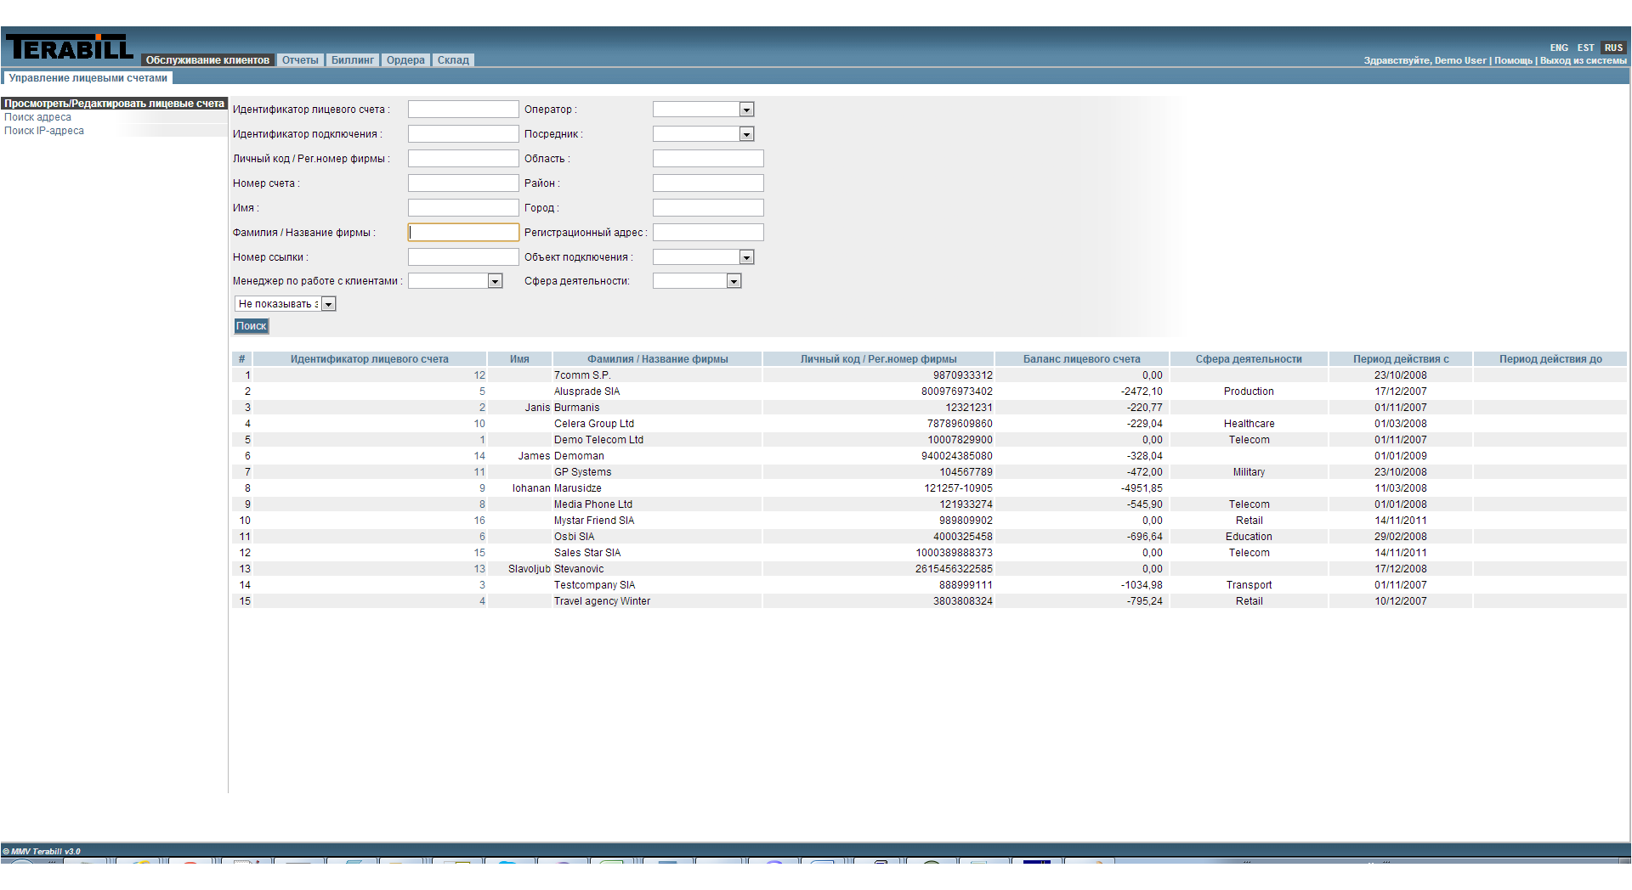Switch to the Отчеты tab
Screen dimensions: 1632x890
(x=300, y=60)
